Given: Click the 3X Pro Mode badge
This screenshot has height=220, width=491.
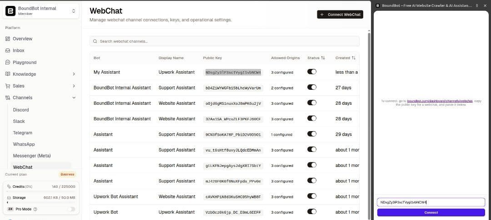Looking at the screenshot, I should (x=10, y=209).
